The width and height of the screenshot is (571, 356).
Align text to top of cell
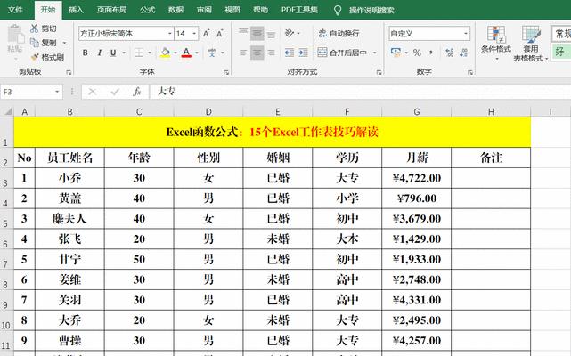[x=243, y=33]
